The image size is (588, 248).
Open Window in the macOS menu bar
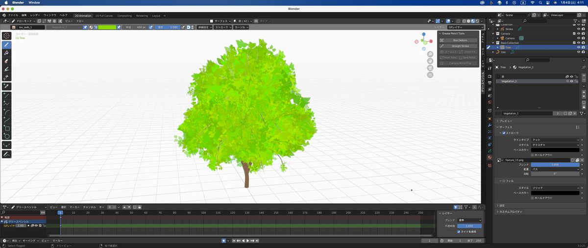click(34, 2)
